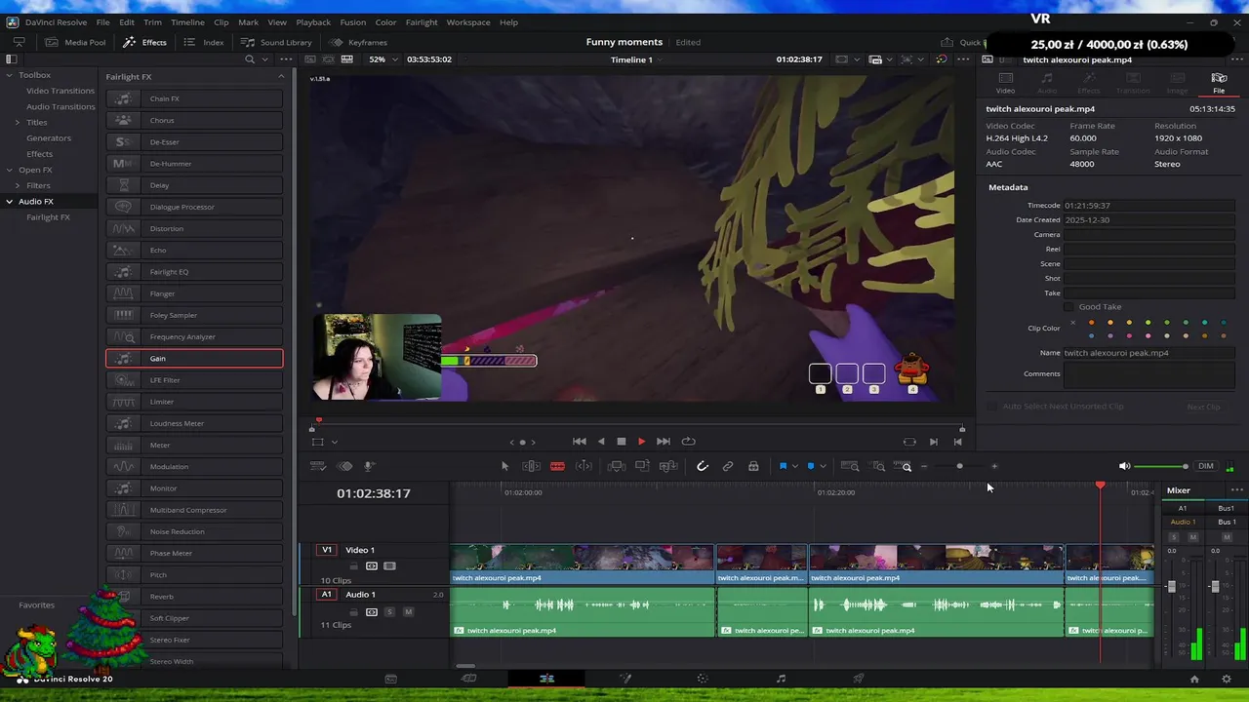Collapse the Audio FX section

click(9, 201)
